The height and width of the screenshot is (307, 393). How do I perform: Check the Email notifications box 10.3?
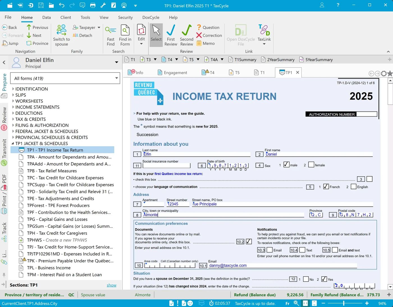pos(269,250)
